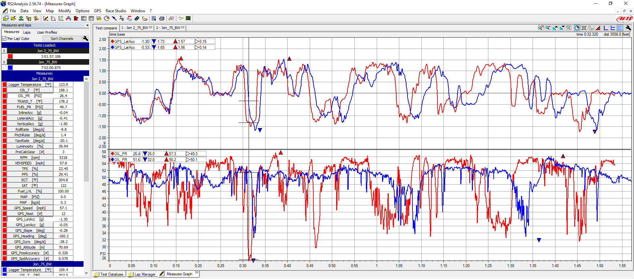Click measures list scrollbar up arrow
Image resolution: width=634 pixels, height=279 pixels.
(87, 79)
